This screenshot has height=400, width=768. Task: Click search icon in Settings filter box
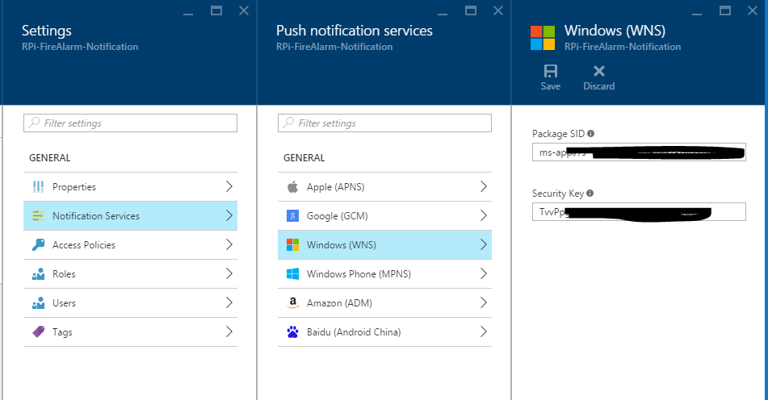coord(34,123)
